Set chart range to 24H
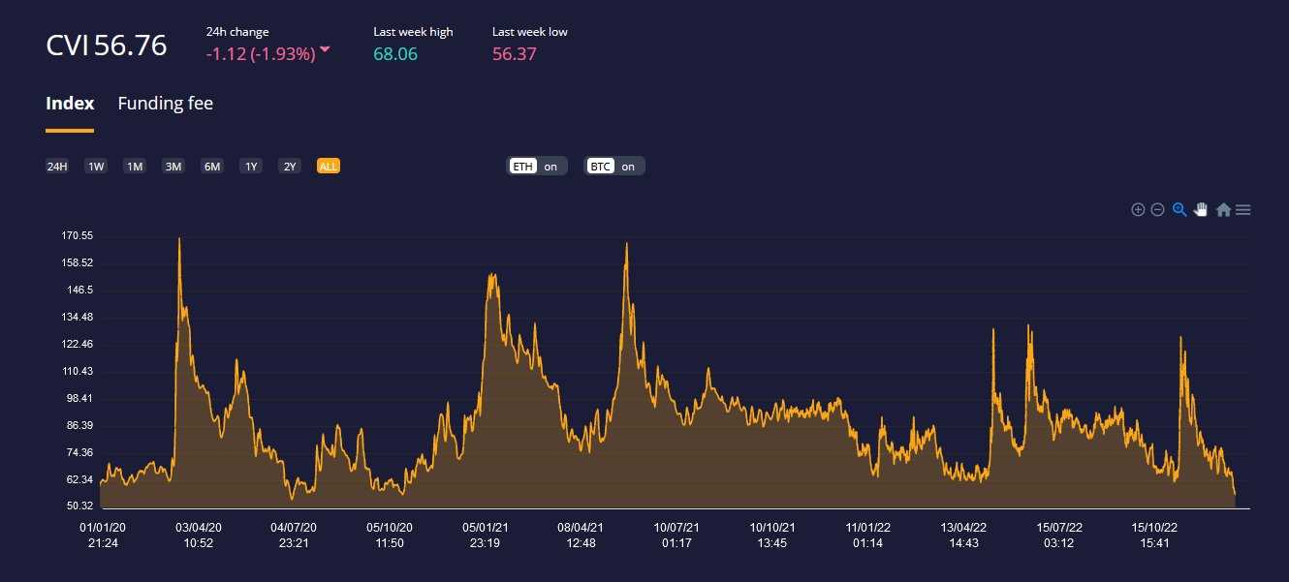The image size is (1289, 582). pos(57,167)
